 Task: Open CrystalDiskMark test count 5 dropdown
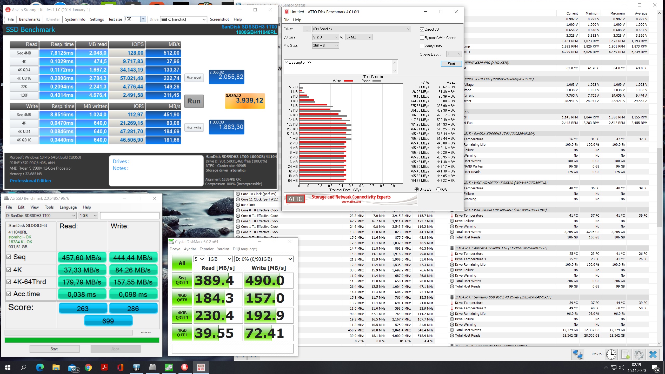click(199, 259)
